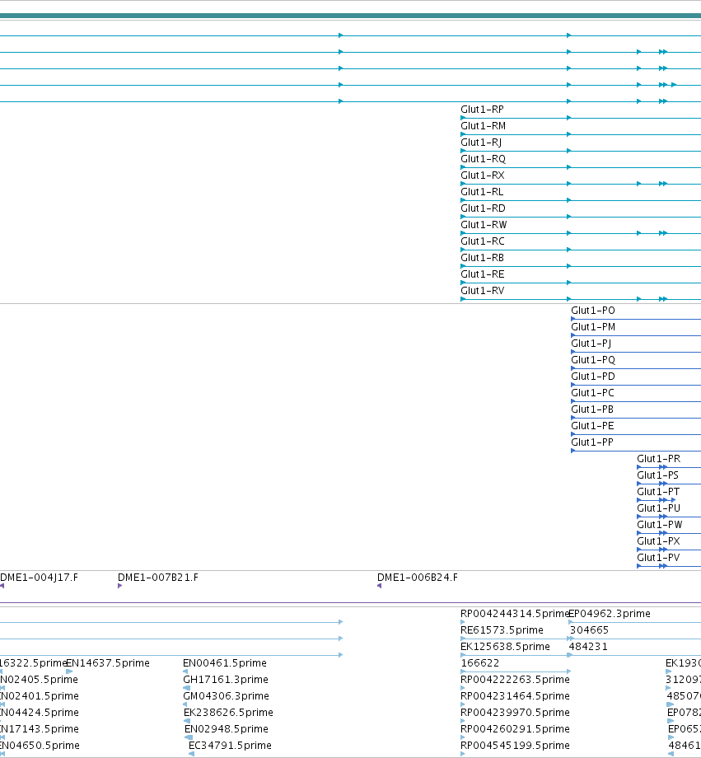Image resolution: width=701 pixels, height=758 pixels.
Task: Click the EC34791.5prime EST label
Action: click(230, 745)
